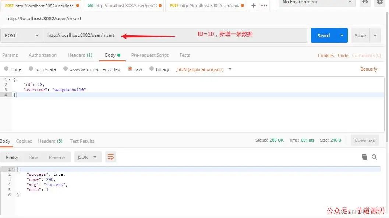Open the response Cookies tab
The width and height of the screenshot is (389, 218).
coord(24,141)
